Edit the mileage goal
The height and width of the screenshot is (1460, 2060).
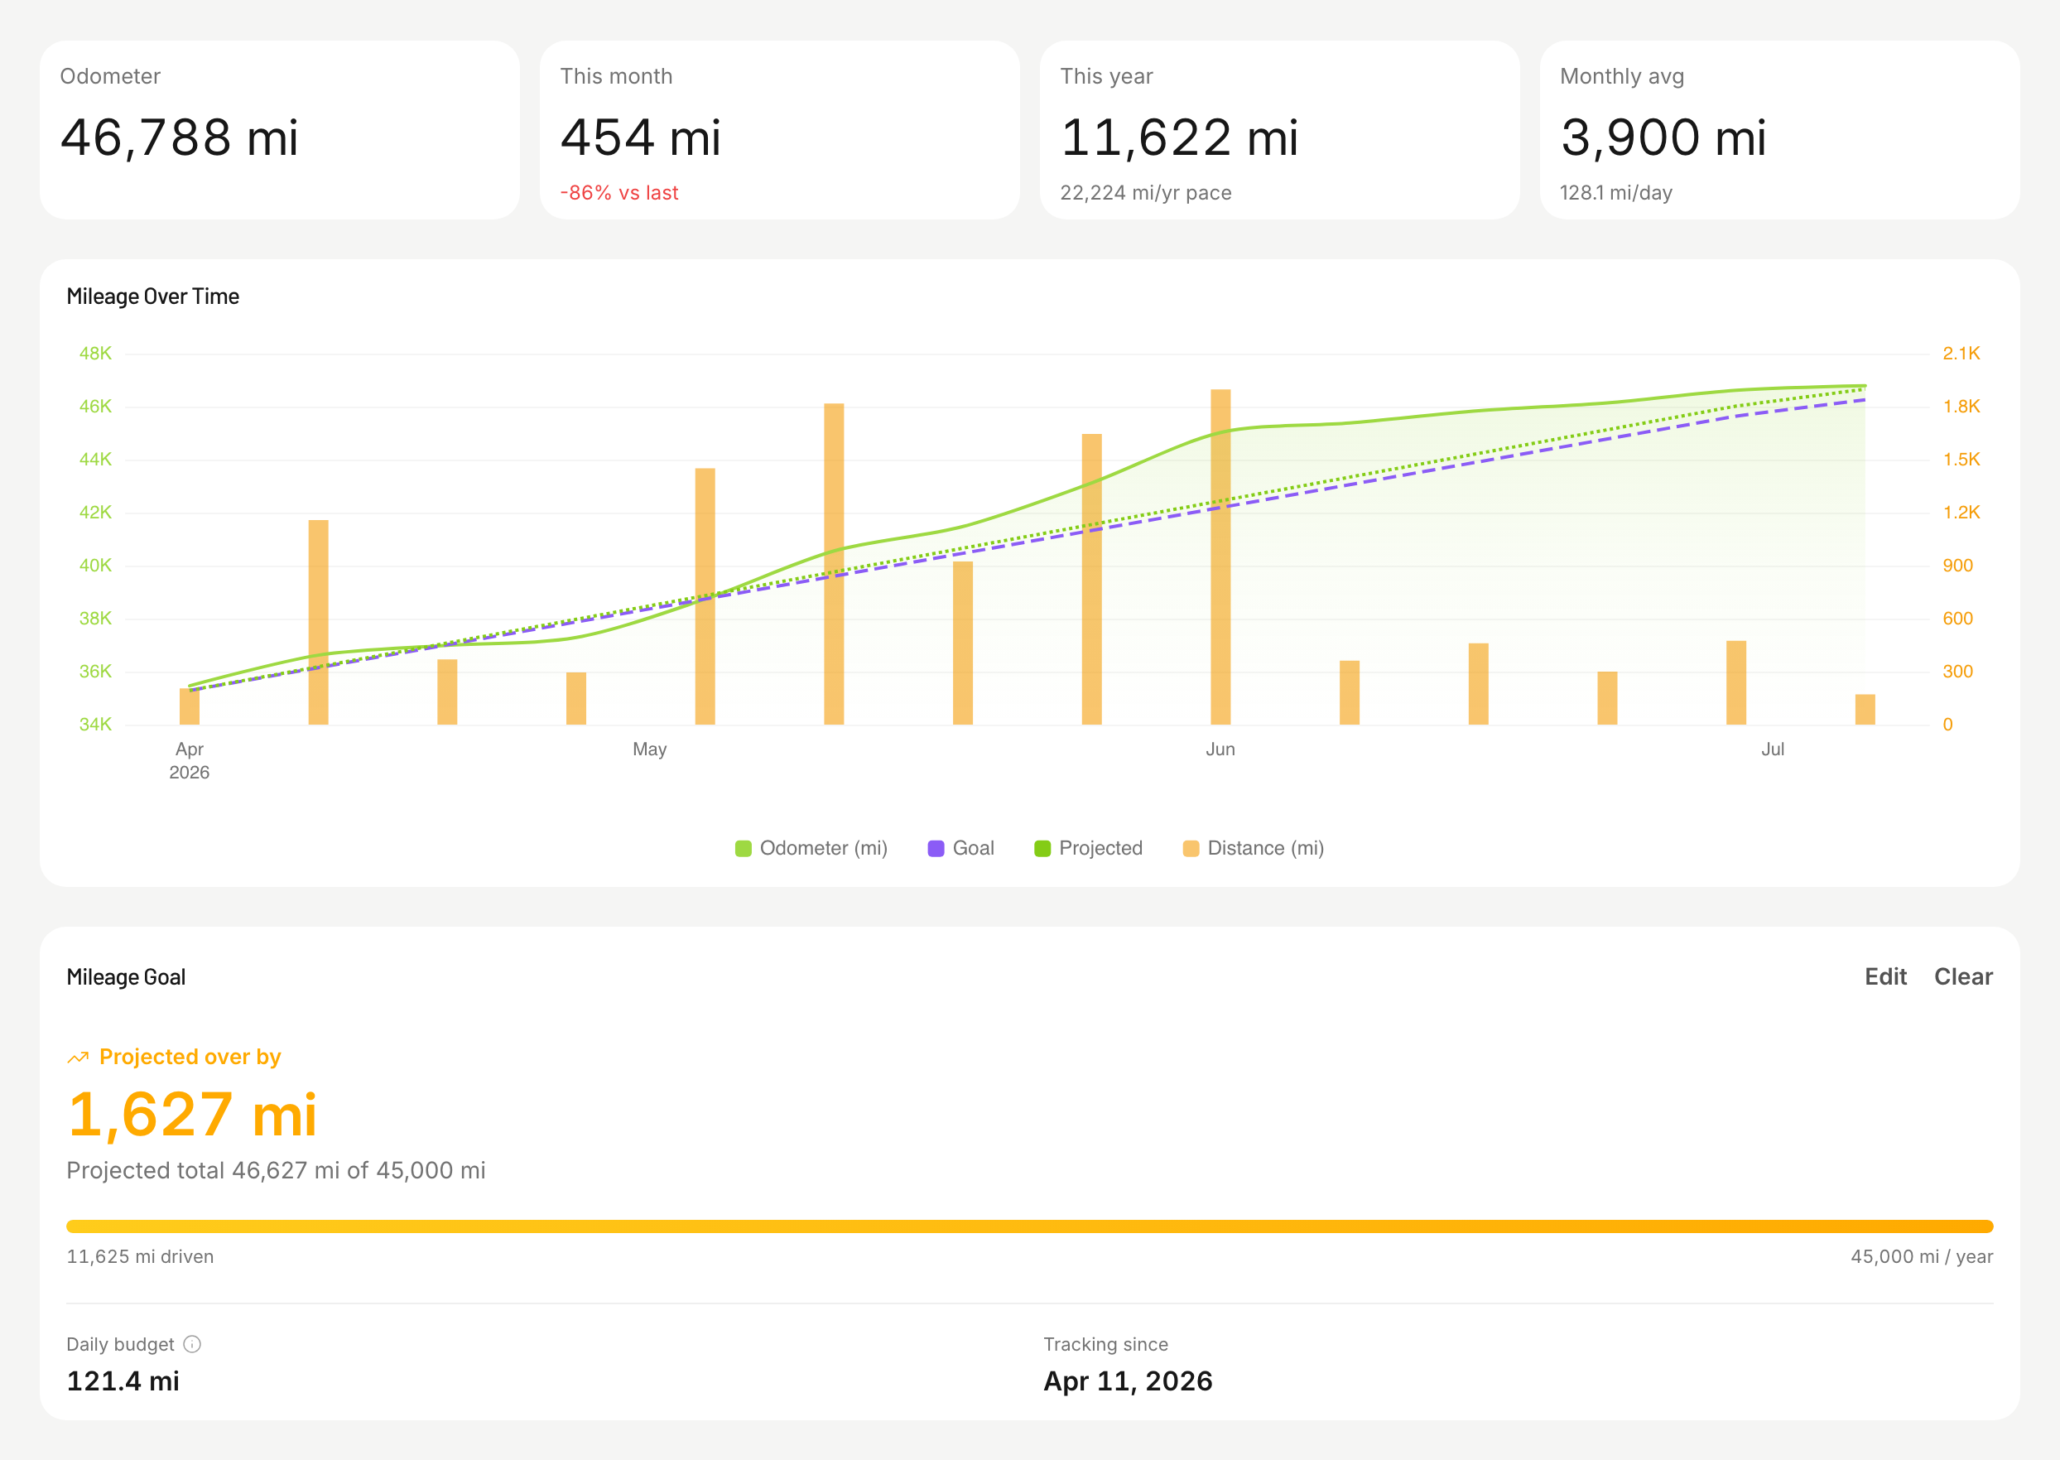[1884, 977]
